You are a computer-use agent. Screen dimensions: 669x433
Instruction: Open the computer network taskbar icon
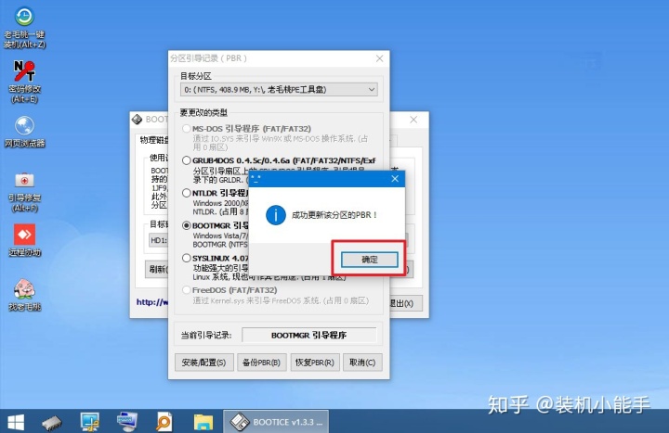[126, 423]
